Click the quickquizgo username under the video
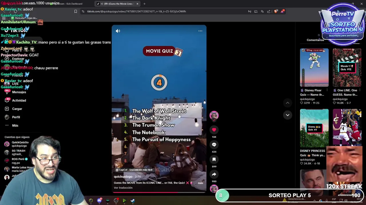 123,177
